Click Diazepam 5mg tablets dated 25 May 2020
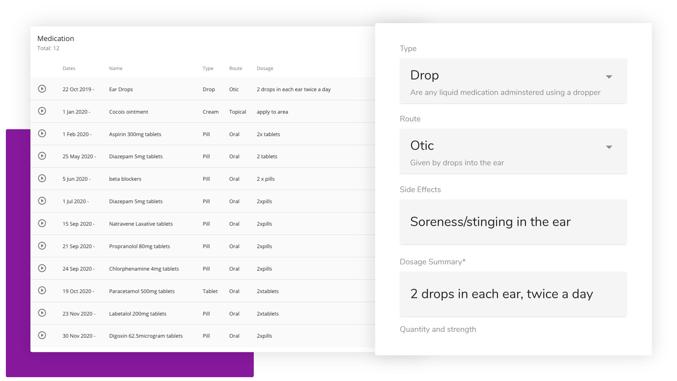 (136, 157)
